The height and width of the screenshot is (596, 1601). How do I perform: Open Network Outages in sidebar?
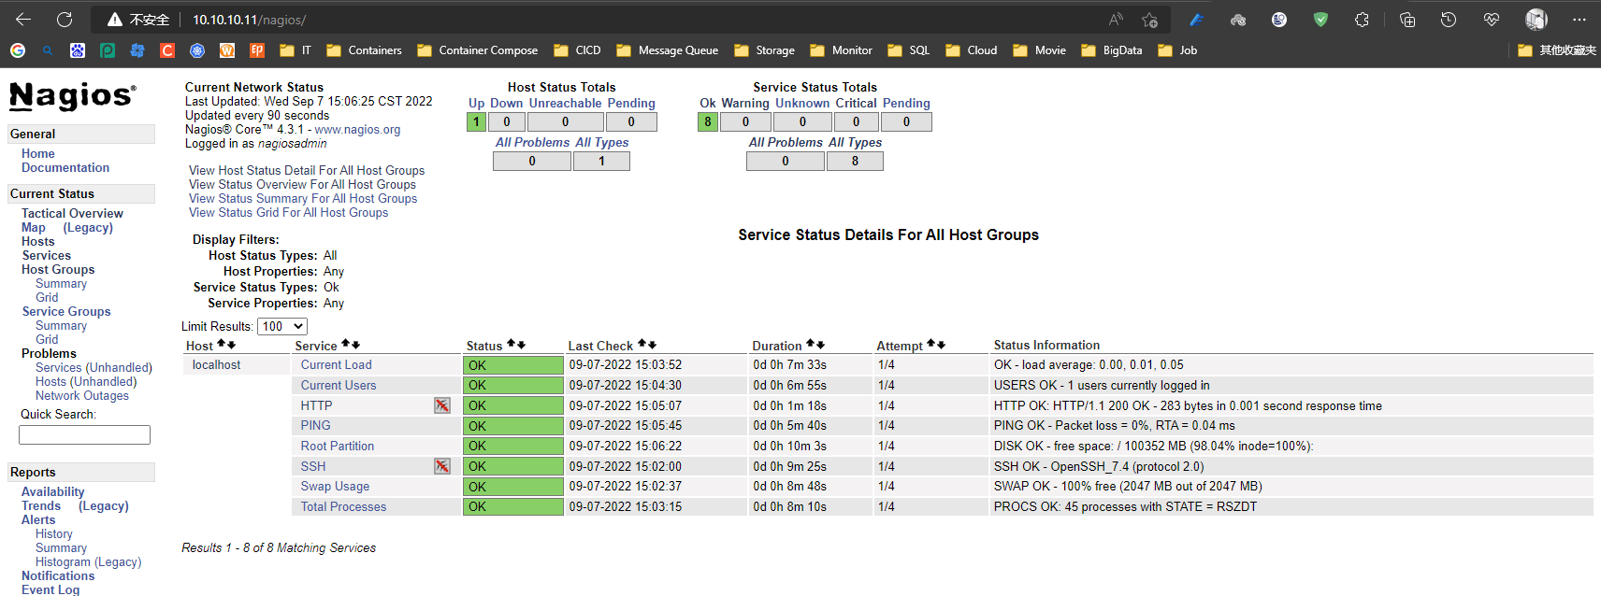click(x=82, y=395)
